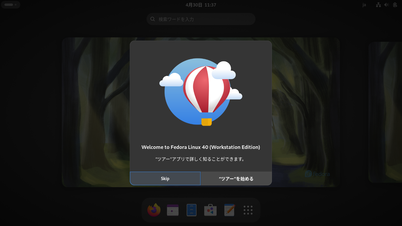Click the search magnifier icon

(153, 19)
